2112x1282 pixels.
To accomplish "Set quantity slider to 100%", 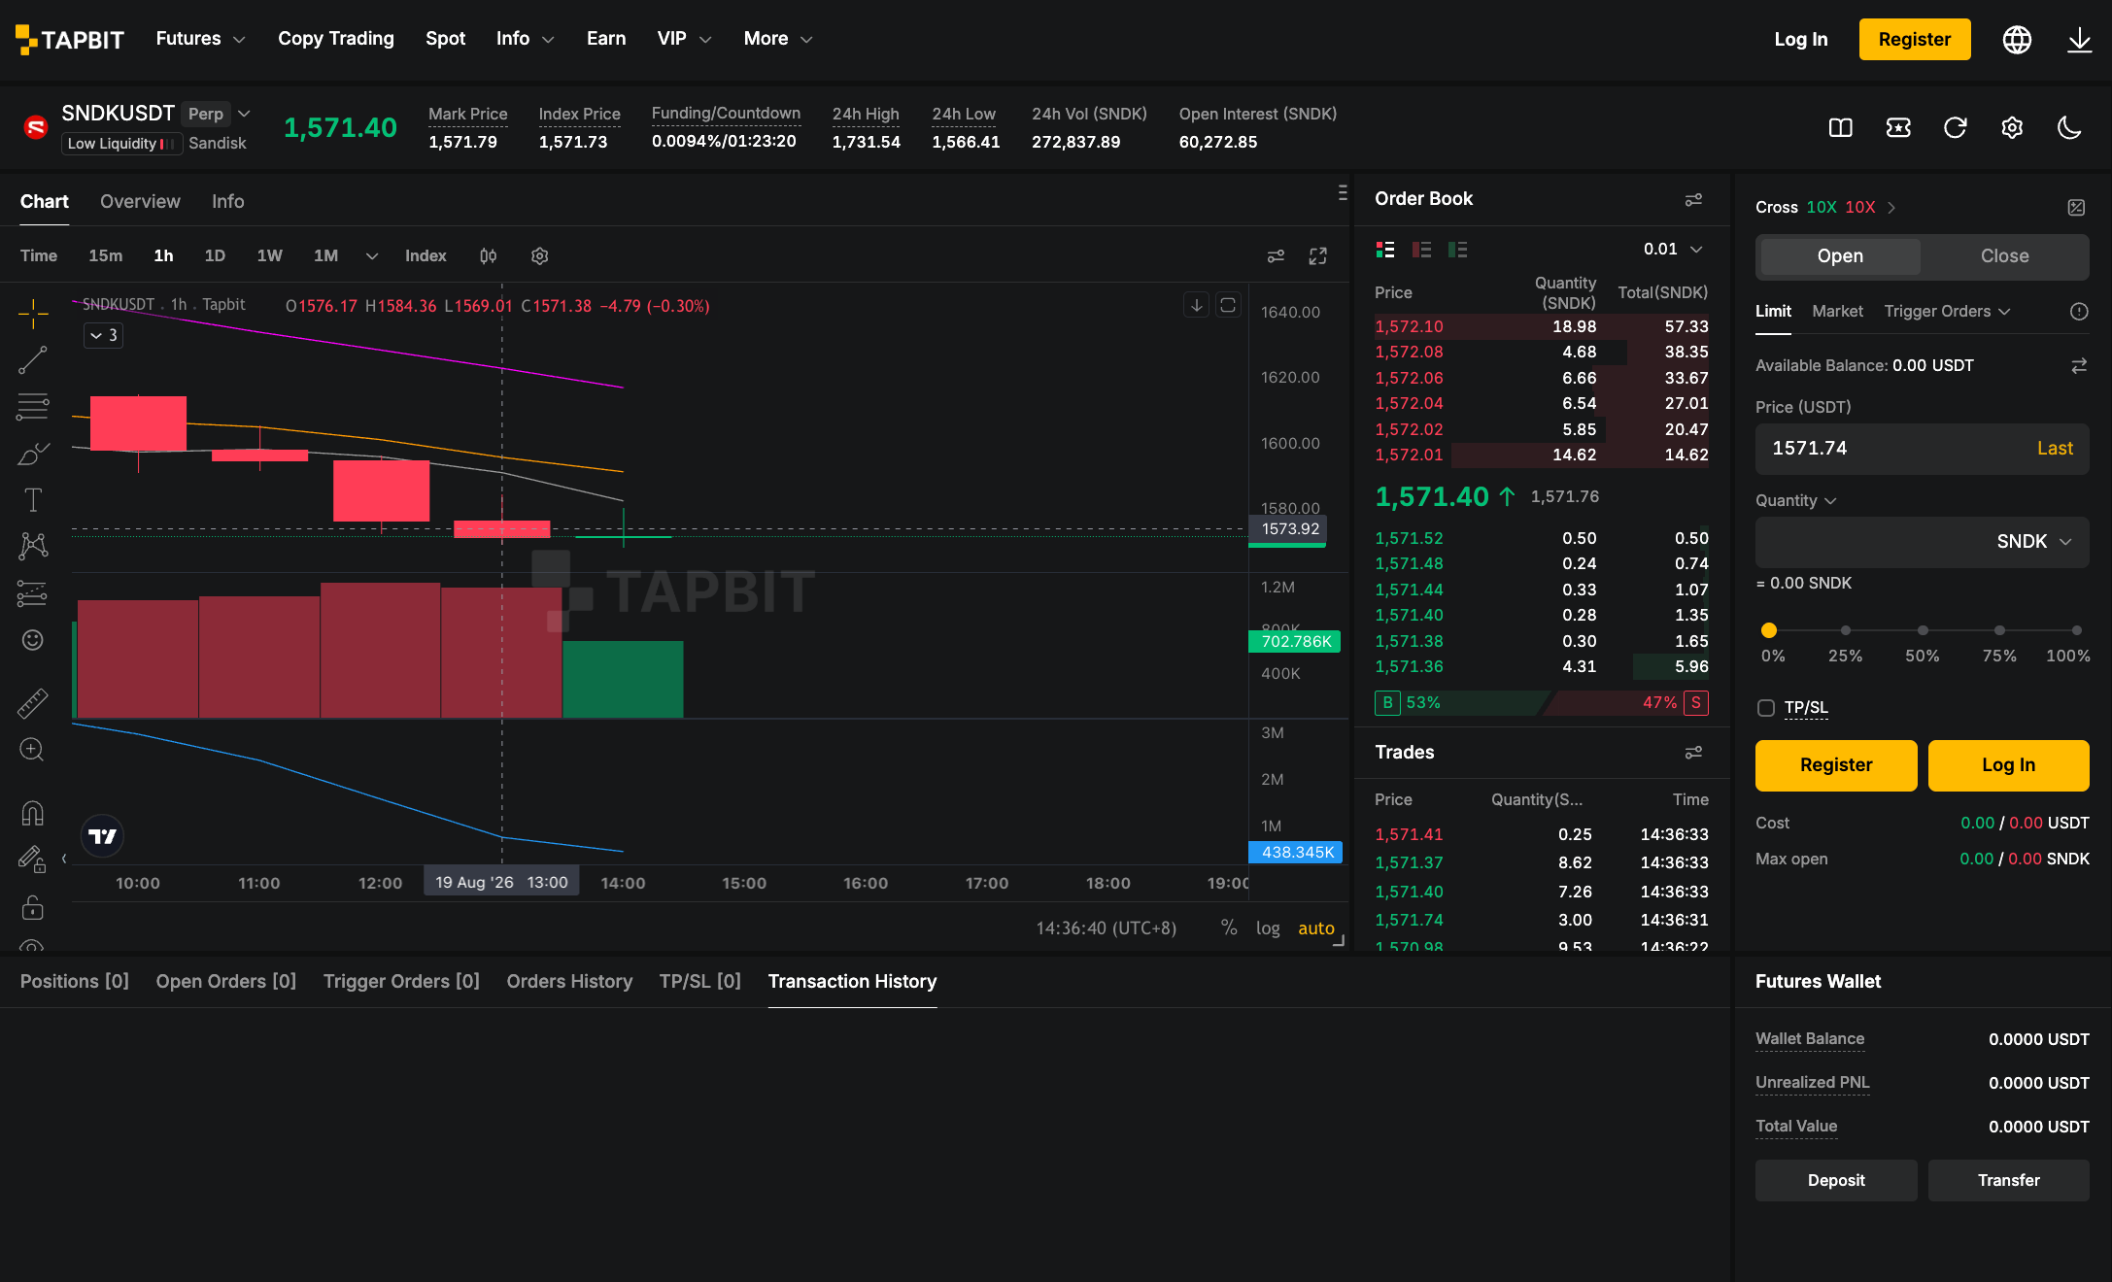I will (x=2076, y=631).
